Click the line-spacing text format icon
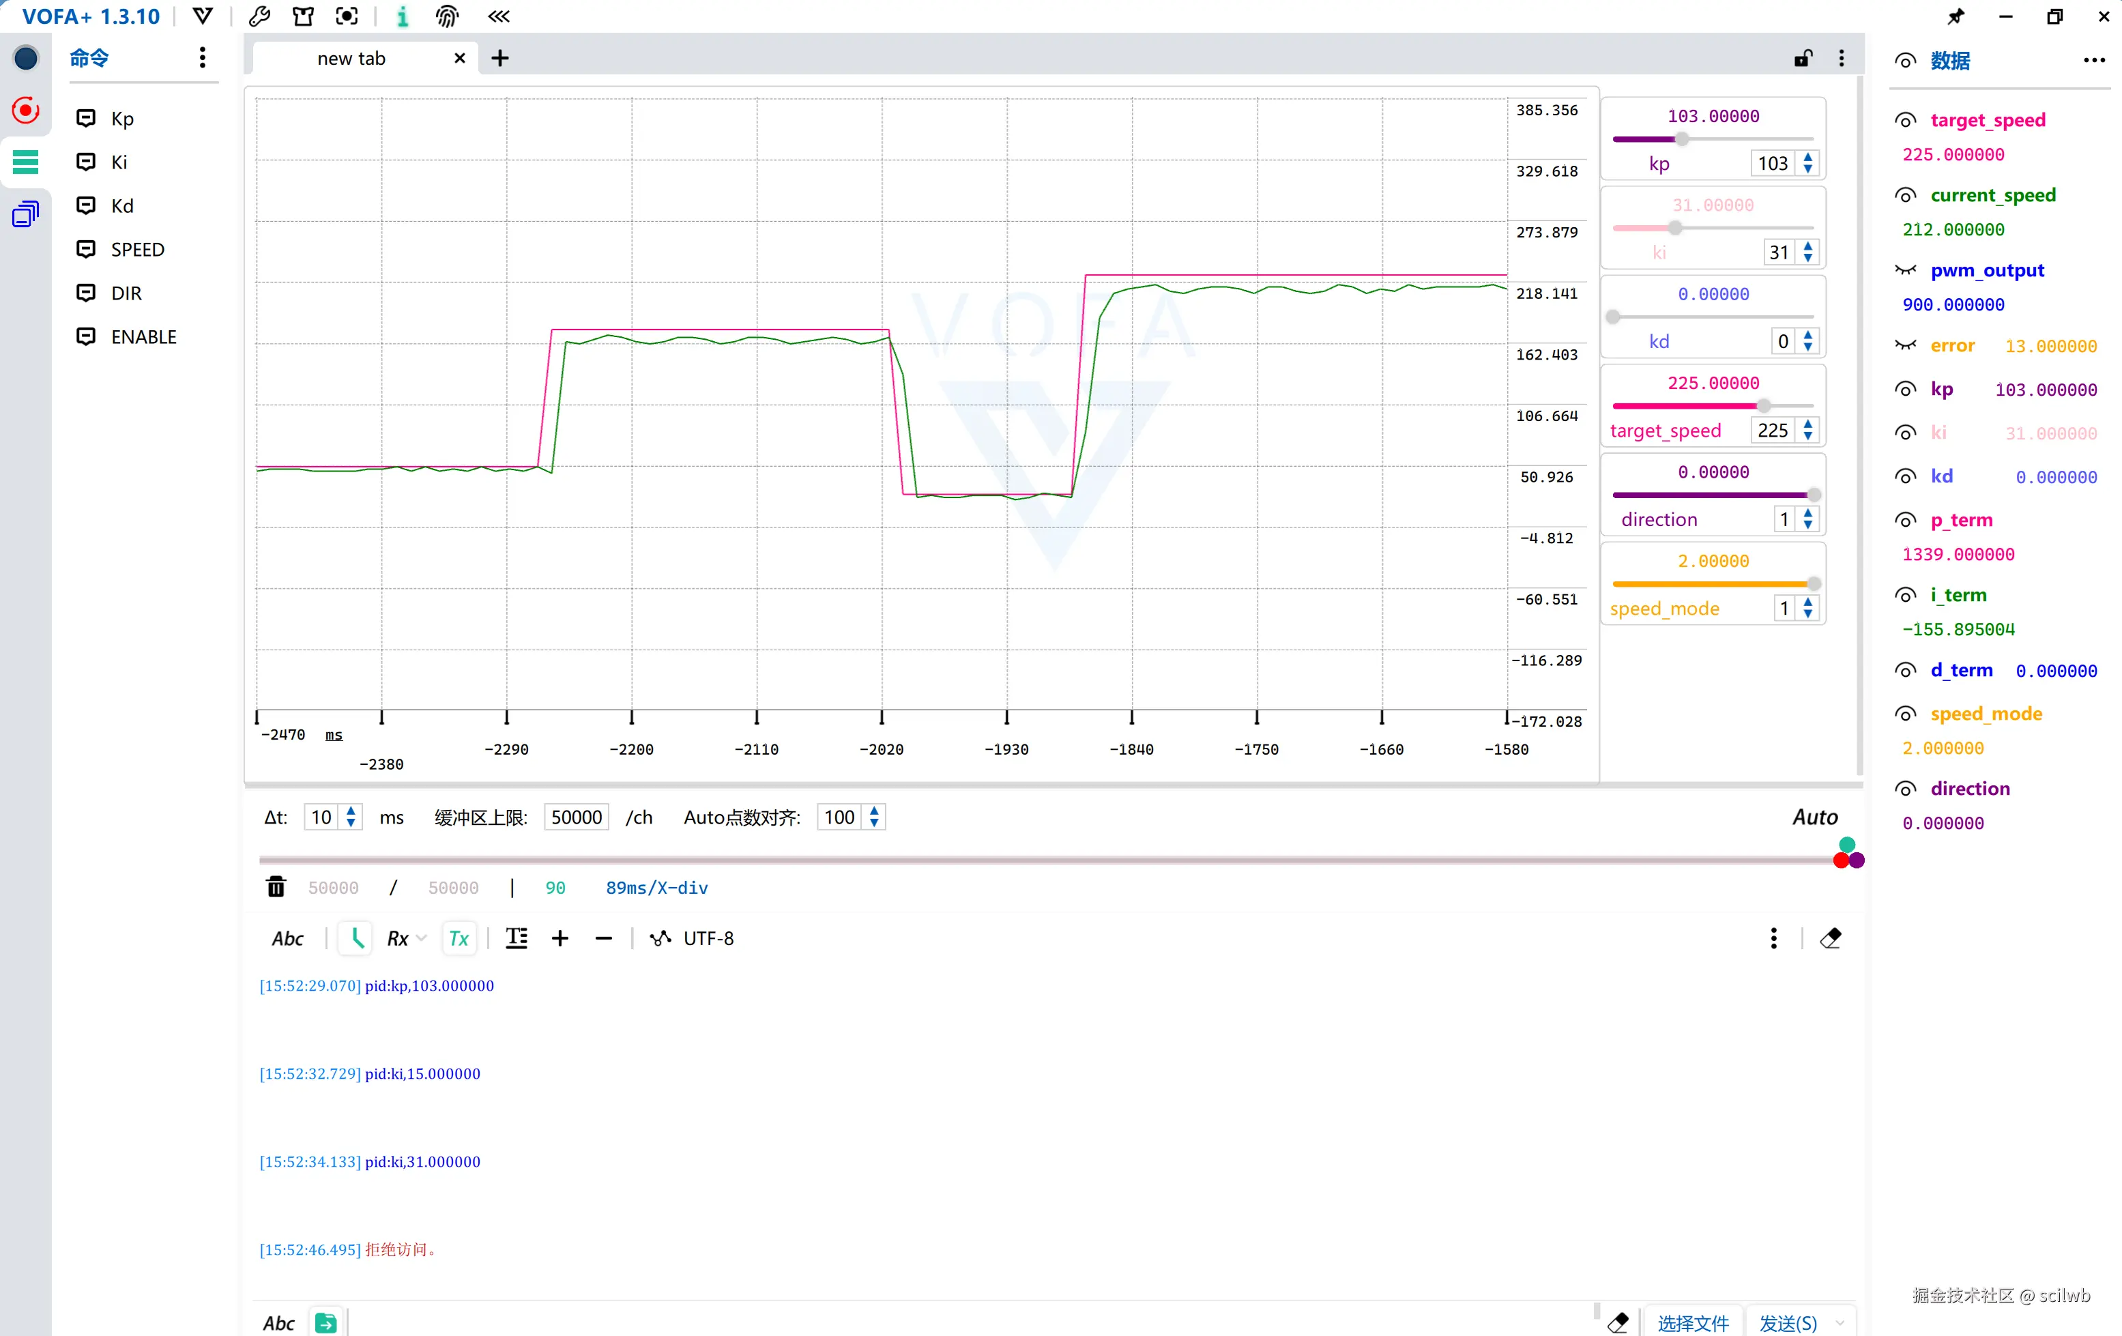The height and width of the screenshot is (1336, 2122). coord(517,938)
